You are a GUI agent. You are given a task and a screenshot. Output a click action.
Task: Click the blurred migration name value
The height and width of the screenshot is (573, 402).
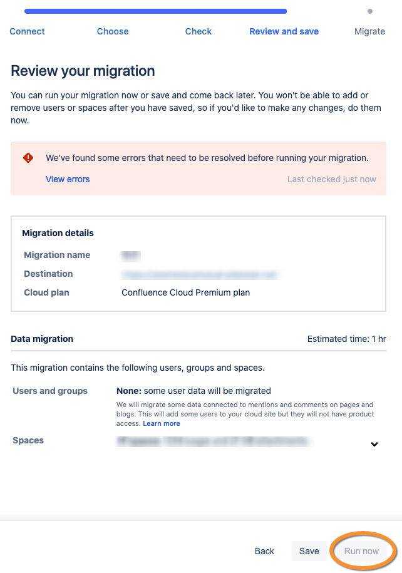130,256
